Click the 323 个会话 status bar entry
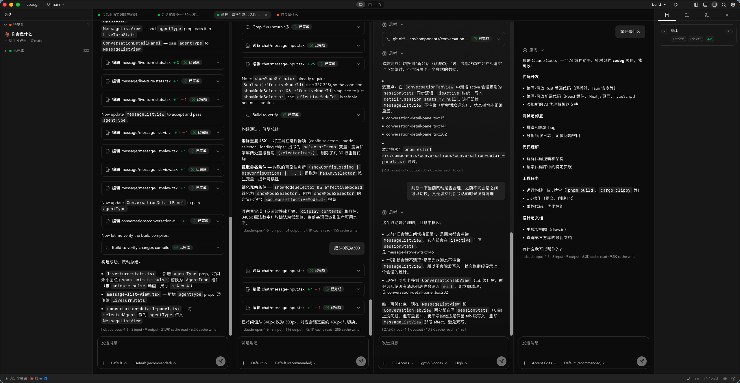The image size is (740, 383). 16,378
